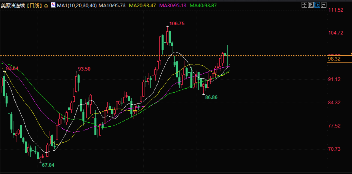This screenshot has height=174, width=352.
Task: Click the 86.86 swing low label
Action: click(x=211, y=97)
